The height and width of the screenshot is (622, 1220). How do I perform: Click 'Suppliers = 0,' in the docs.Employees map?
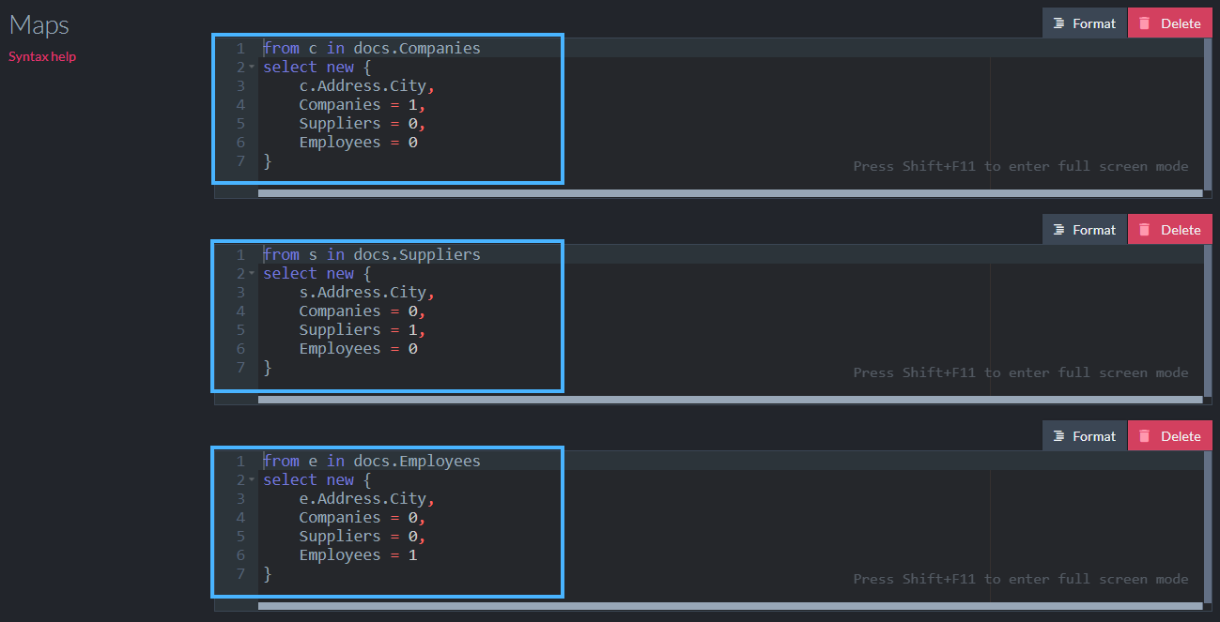[x=363, y=536]
